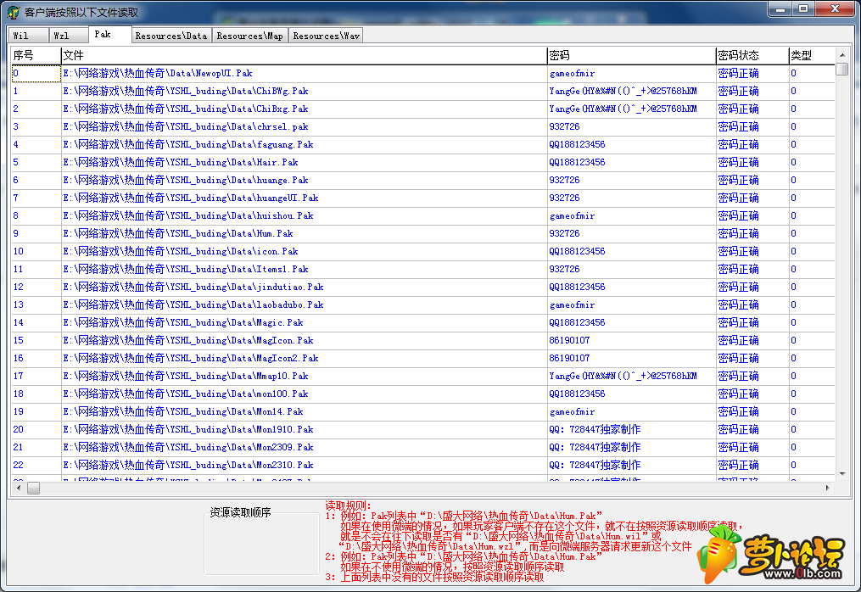
Task: Minimize the 客户端按照以下文件读取 window
Action: [x=780, y=8]
